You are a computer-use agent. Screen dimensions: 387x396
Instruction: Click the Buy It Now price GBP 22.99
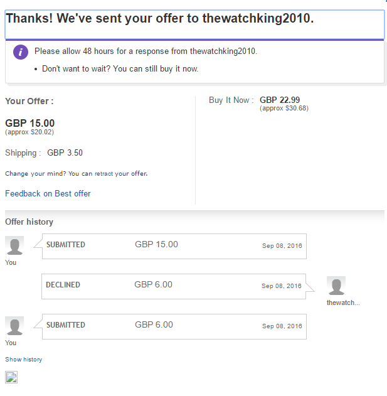[280, 100]
